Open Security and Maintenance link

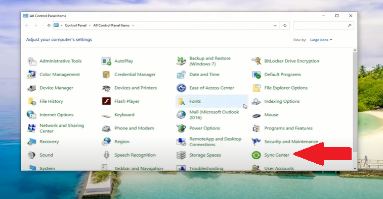tap(291, 142)
